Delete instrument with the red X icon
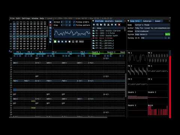 pos(119,25)
